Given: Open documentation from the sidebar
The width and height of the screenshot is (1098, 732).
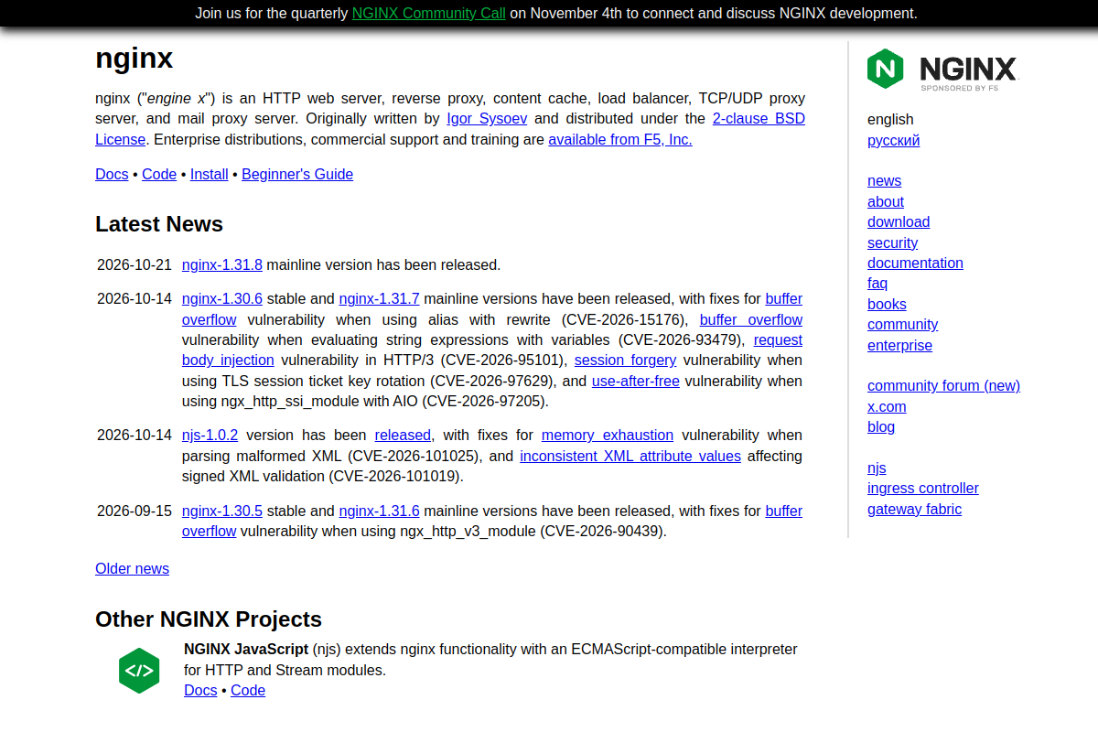Looking at the screenshot, I should coord(915,263).
